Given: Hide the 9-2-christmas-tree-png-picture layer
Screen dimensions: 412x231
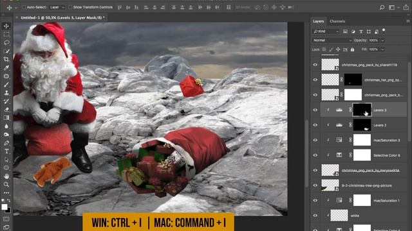Looking at the screenshot, I should [x=315, y=185].
